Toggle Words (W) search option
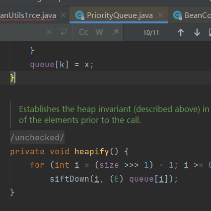The image size is (211, 211). coord(99,32)
